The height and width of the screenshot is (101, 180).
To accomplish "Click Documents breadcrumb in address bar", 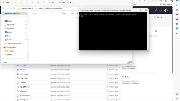I will point(39,8).
